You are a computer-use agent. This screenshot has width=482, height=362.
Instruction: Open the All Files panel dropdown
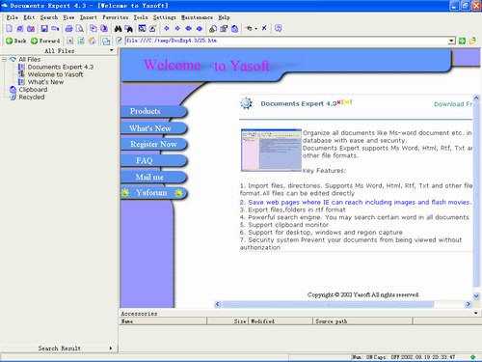(112, 50)
